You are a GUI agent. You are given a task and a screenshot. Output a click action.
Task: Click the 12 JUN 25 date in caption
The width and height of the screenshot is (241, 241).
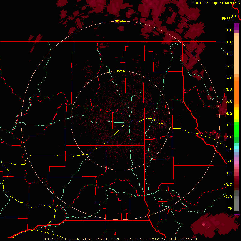172,239
